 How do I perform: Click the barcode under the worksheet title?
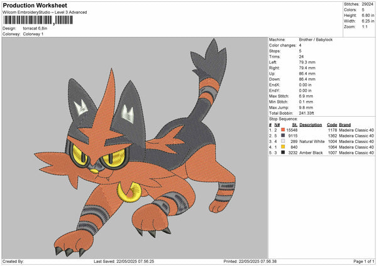38,20
